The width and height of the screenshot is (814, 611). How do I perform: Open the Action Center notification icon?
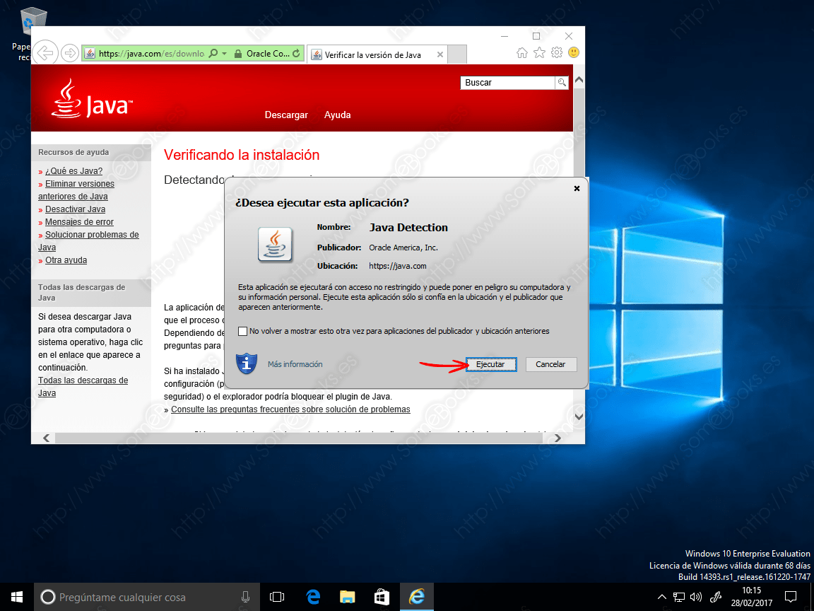(x=791, y=597)
